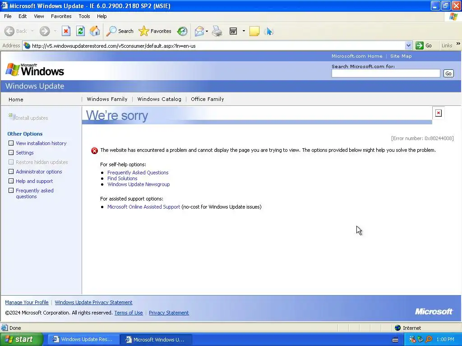Viewport: 462px width, 346px height.
Task: Click in the Search Microsoft.com field
Action: pos(386,73)
